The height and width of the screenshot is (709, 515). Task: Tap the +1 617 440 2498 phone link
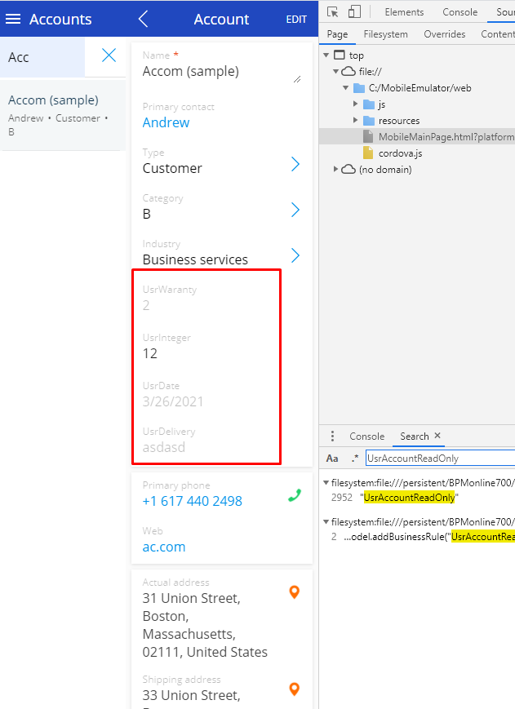pos(192,501)
